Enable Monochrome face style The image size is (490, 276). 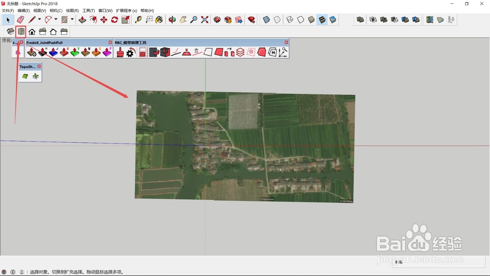coord(333,20)
